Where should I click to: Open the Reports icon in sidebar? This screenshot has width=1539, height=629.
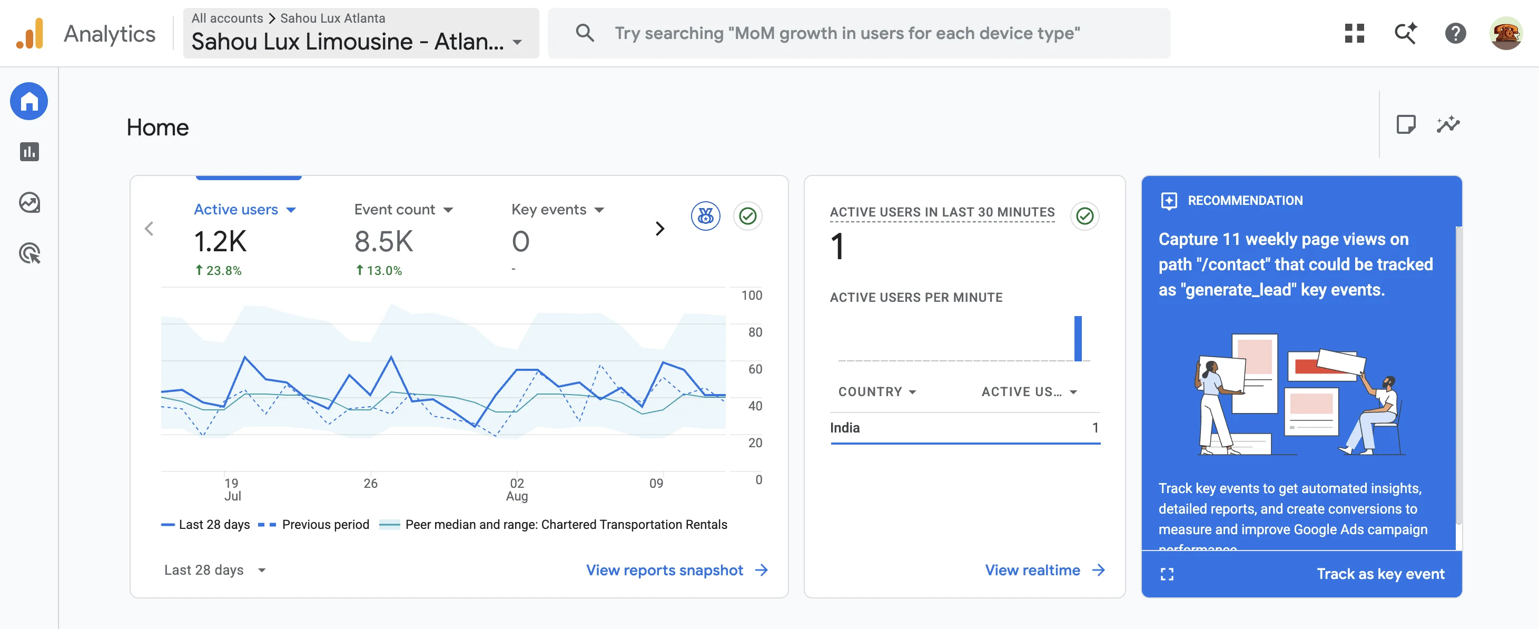tap(29, 152)
